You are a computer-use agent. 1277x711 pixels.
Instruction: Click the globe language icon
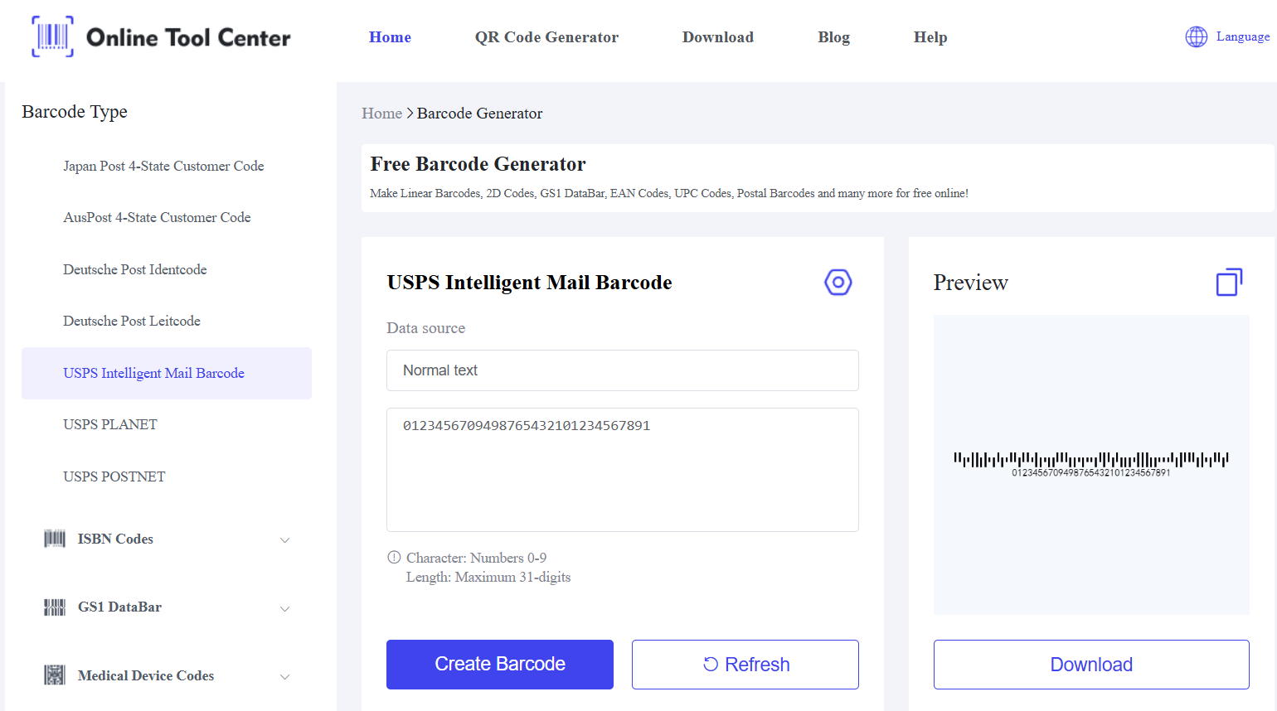(x=1196, y=36)
